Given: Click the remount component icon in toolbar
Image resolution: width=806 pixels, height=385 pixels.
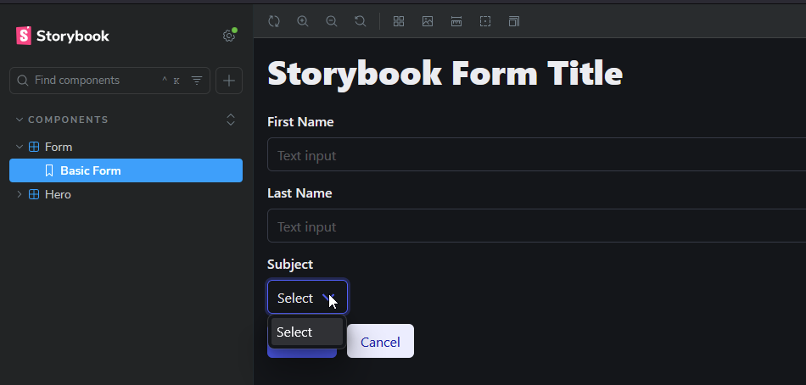Looking at the screenshot, I should (274, 21).
